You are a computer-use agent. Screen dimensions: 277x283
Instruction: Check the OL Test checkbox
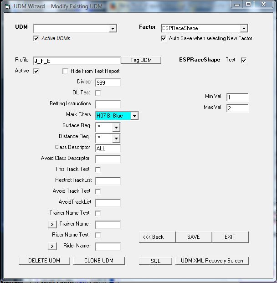click(x=98, y=93)
